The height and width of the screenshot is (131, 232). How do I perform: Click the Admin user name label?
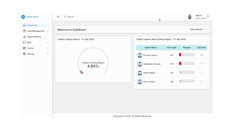point(199,15)
